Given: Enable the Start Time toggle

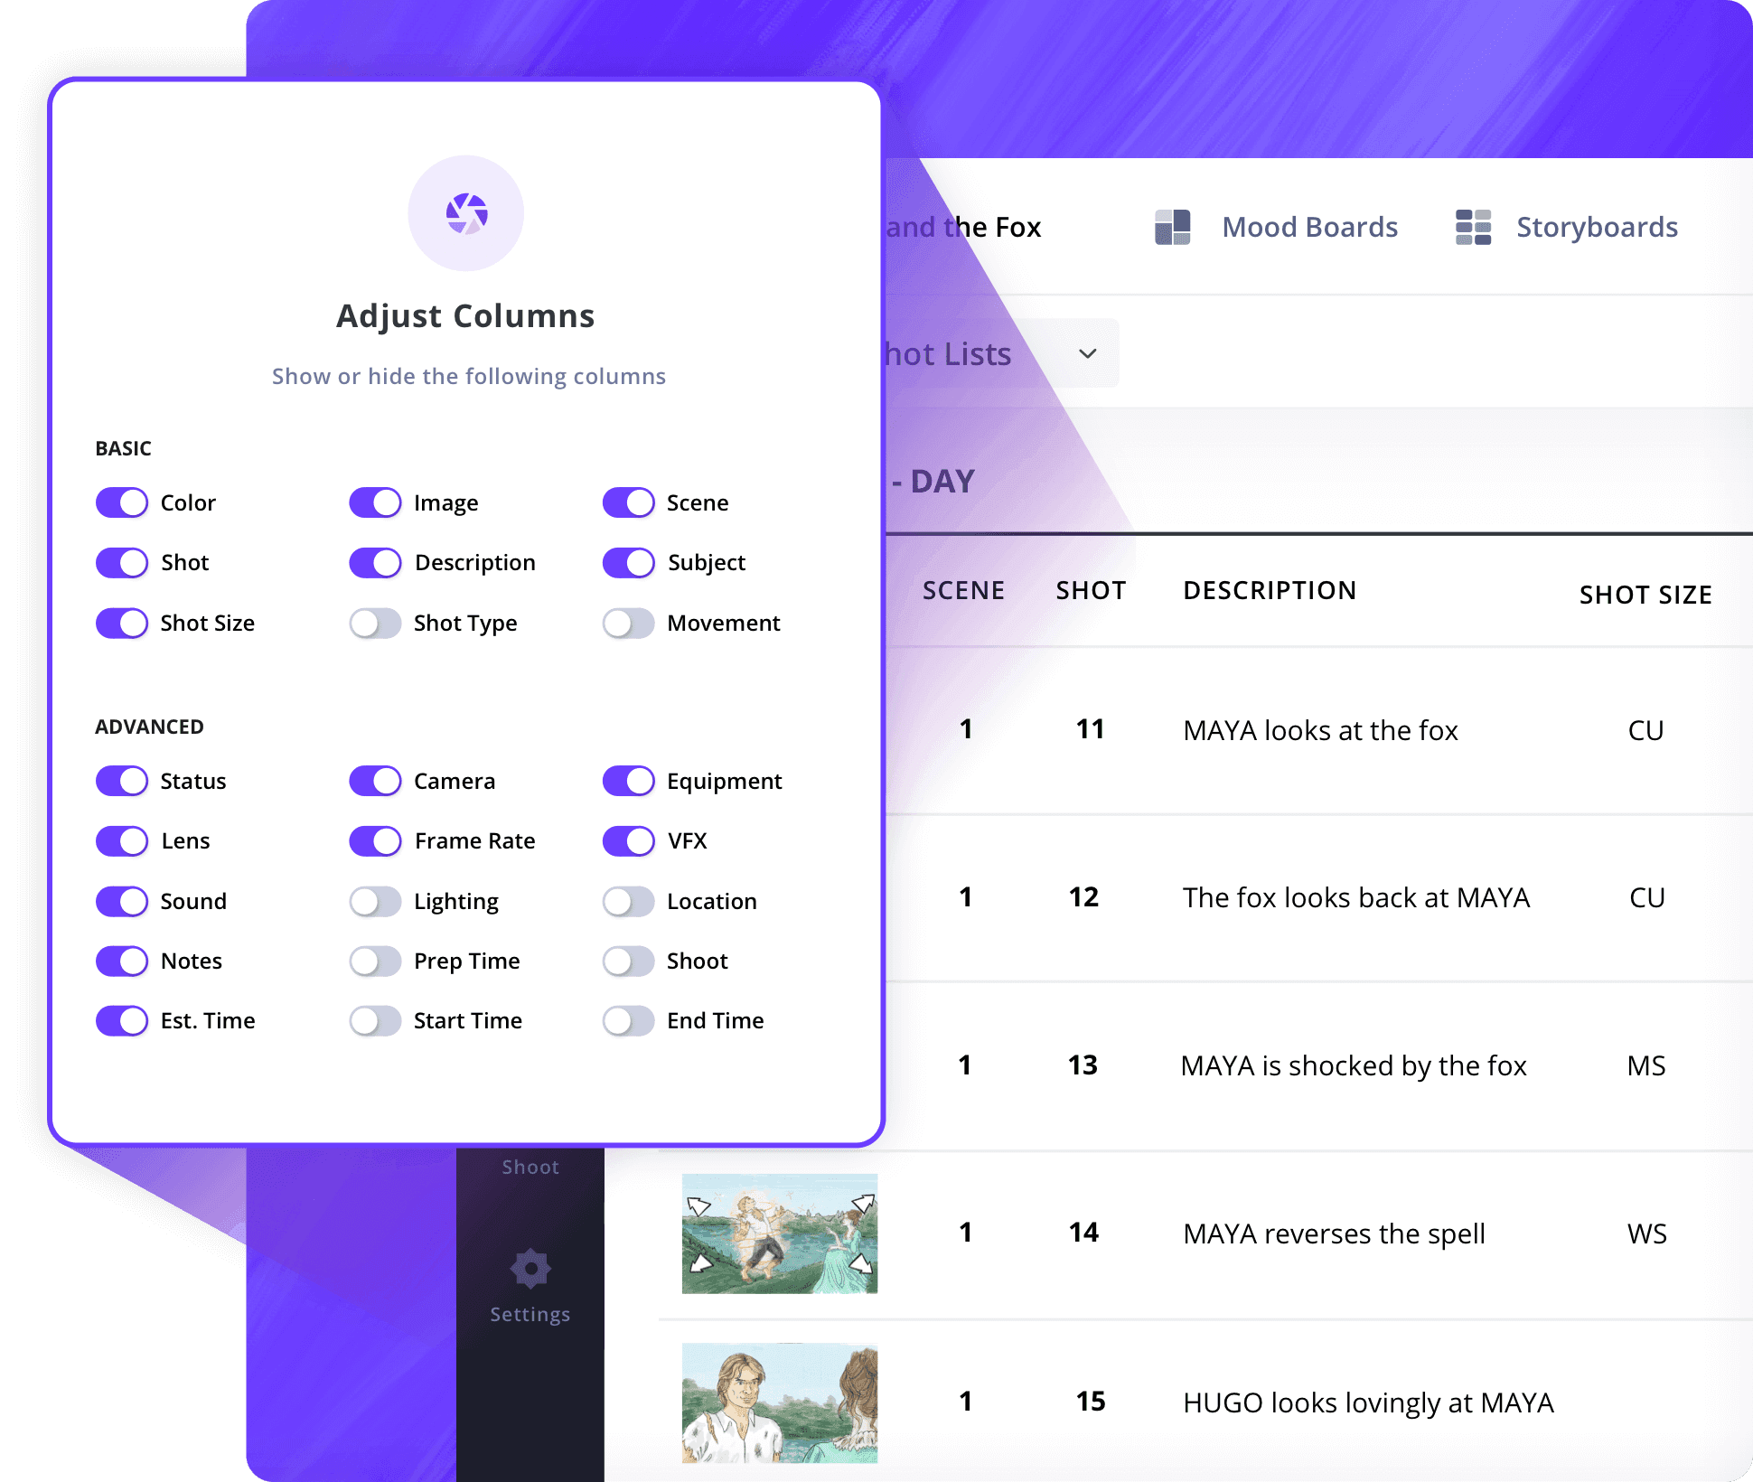Looking at the screenshot, I should pyautogui.click(x=375, y=1020).
